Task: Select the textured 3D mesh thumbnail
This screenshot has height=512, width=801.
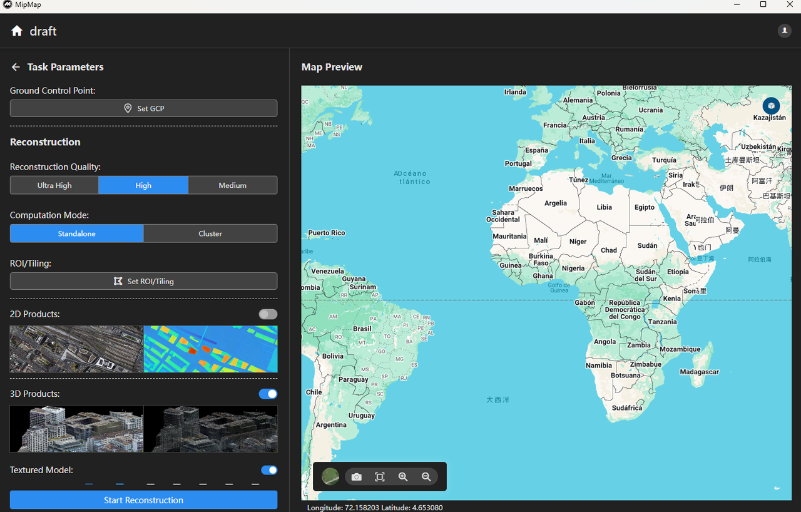Action: (76, 429)
